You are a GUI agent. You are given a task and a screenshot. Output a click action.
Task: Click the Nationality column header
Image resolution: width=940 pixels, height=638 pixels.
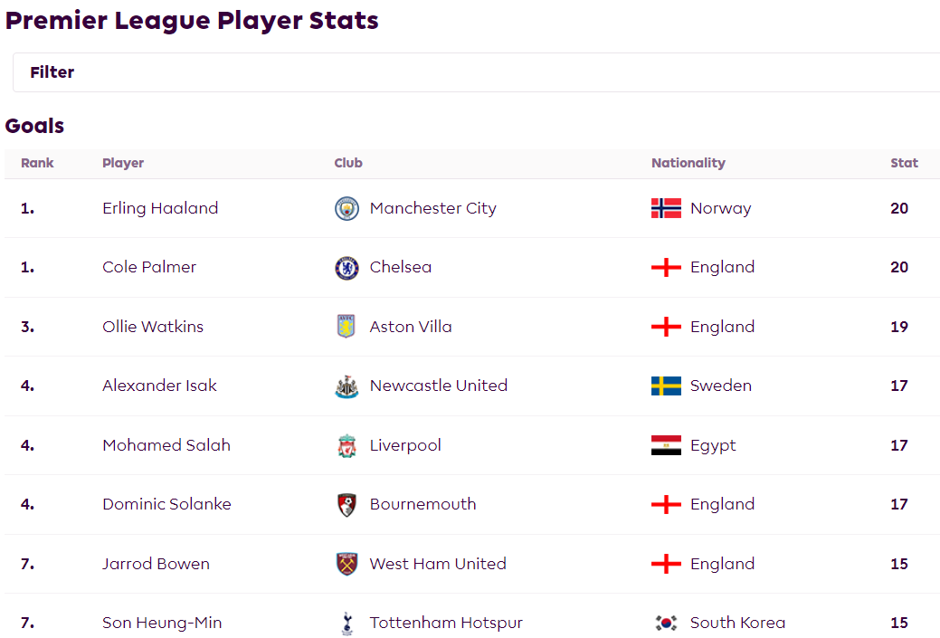pyautogui.click(x=688, y=163)
